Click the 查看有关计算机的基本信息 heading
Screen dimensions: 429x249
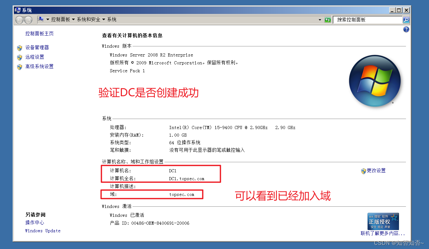click(x=132, y=36)
